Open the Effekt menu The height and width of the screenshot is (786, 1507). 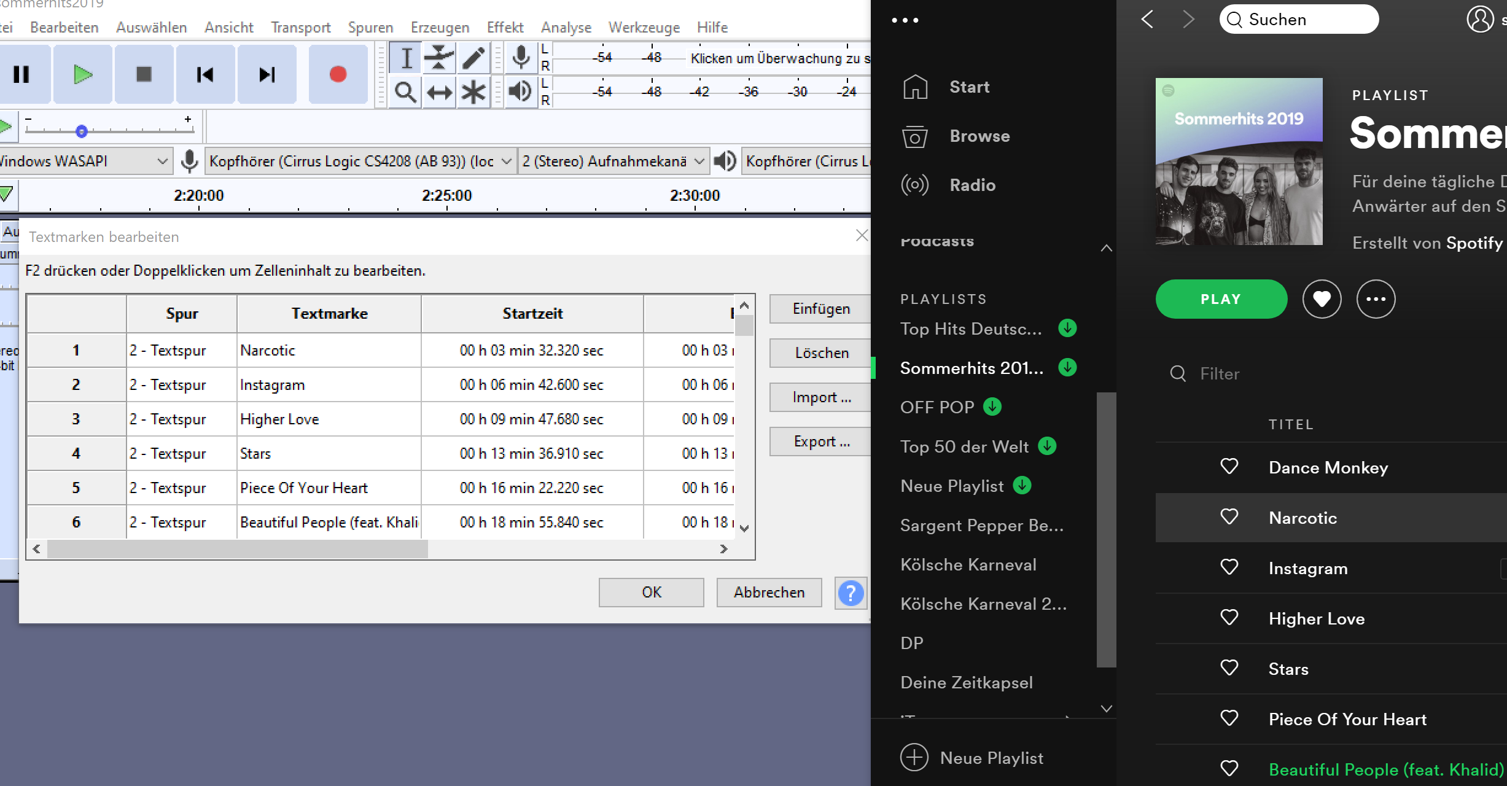(505, 28)
